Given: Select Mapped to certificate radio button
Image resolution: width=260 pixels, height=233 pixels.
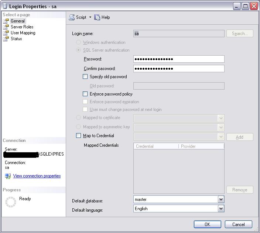Looking at the screenshot, I should [x=78, y=118].
